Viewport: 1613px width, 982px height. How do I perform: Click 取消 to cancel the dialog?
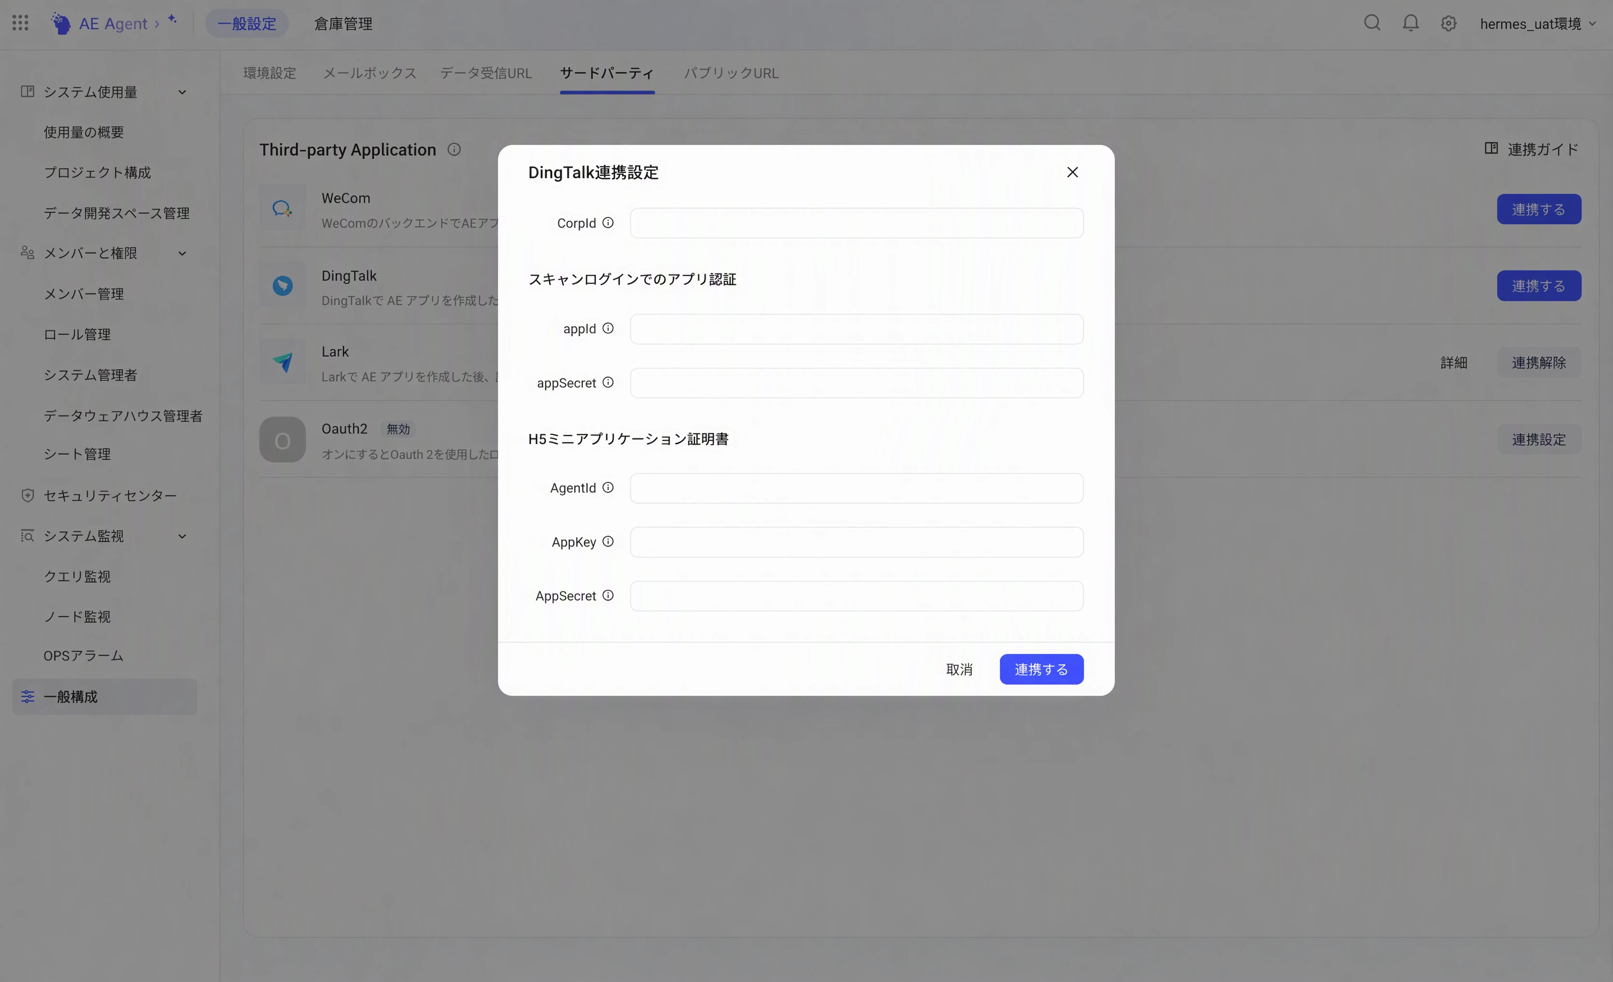point(959,669)
